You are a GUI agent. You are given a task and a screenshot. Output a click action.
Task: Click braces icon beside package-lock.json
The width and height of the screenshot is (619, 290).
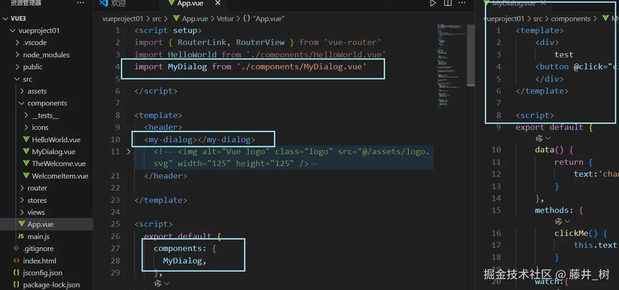point(17,285)
